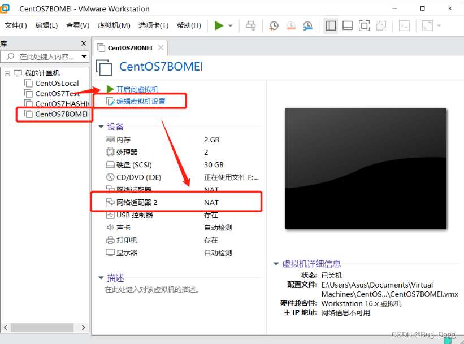
Task: Click the virtual machine screen thumbnail
Action: [x=365, y=168]
